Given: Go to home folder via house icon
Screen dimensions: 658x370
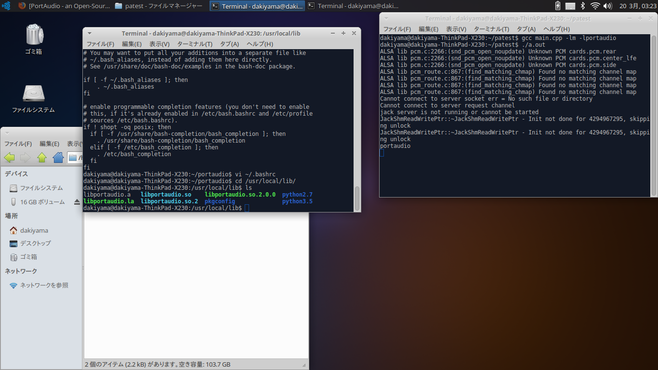Looking at the screenshot, I should click(58, 158).
